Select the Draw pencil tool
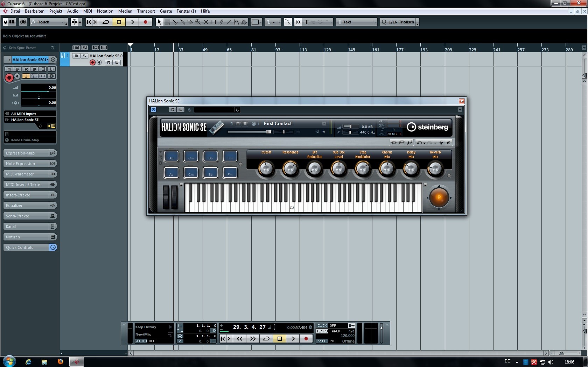This screenshot has width=588, height=367. [x=221, y=22]
